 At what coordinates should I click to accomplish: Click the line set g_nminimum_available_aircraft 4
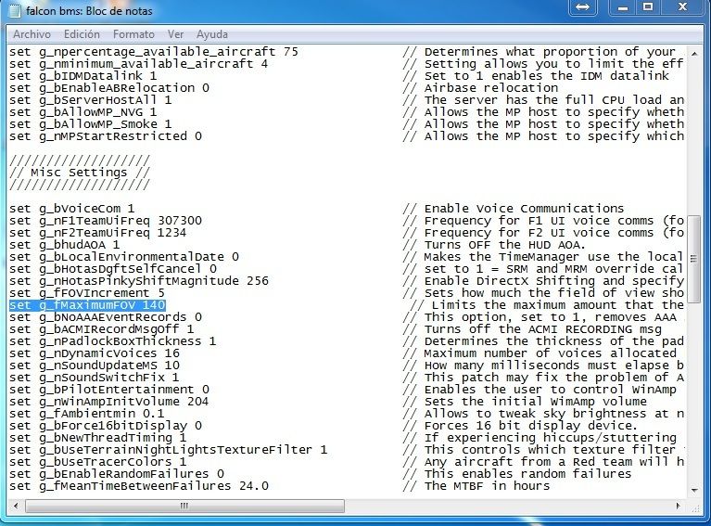pyautogui.click(x=138, y=64)
